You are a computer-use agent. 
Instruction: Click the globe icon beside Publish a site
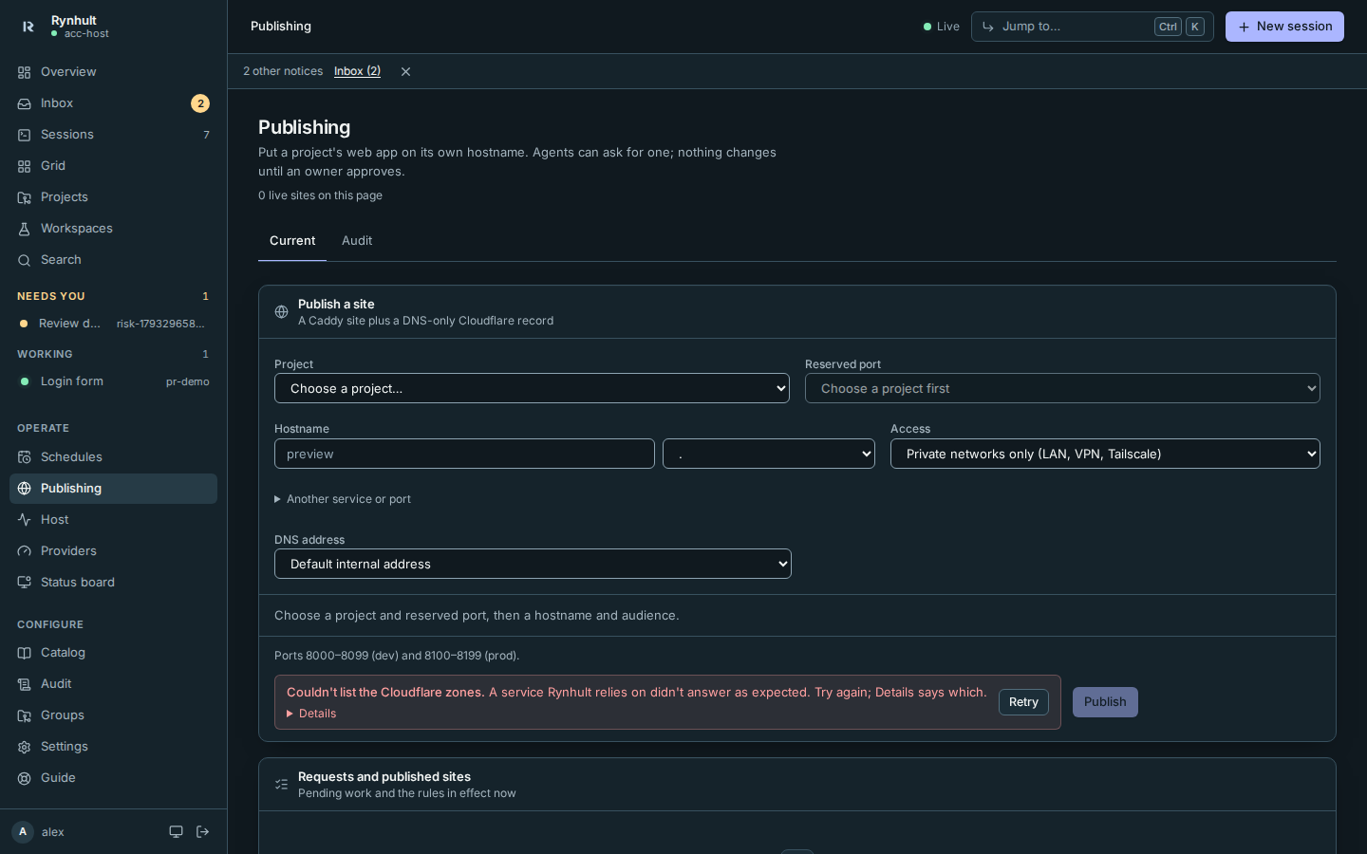(281, 312)
